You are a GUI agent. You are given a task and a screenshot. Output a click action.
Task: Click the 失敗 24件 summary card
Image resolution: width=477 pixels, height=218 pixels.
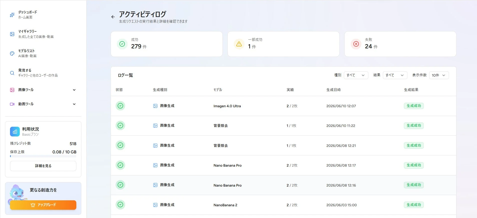(400, 44)
